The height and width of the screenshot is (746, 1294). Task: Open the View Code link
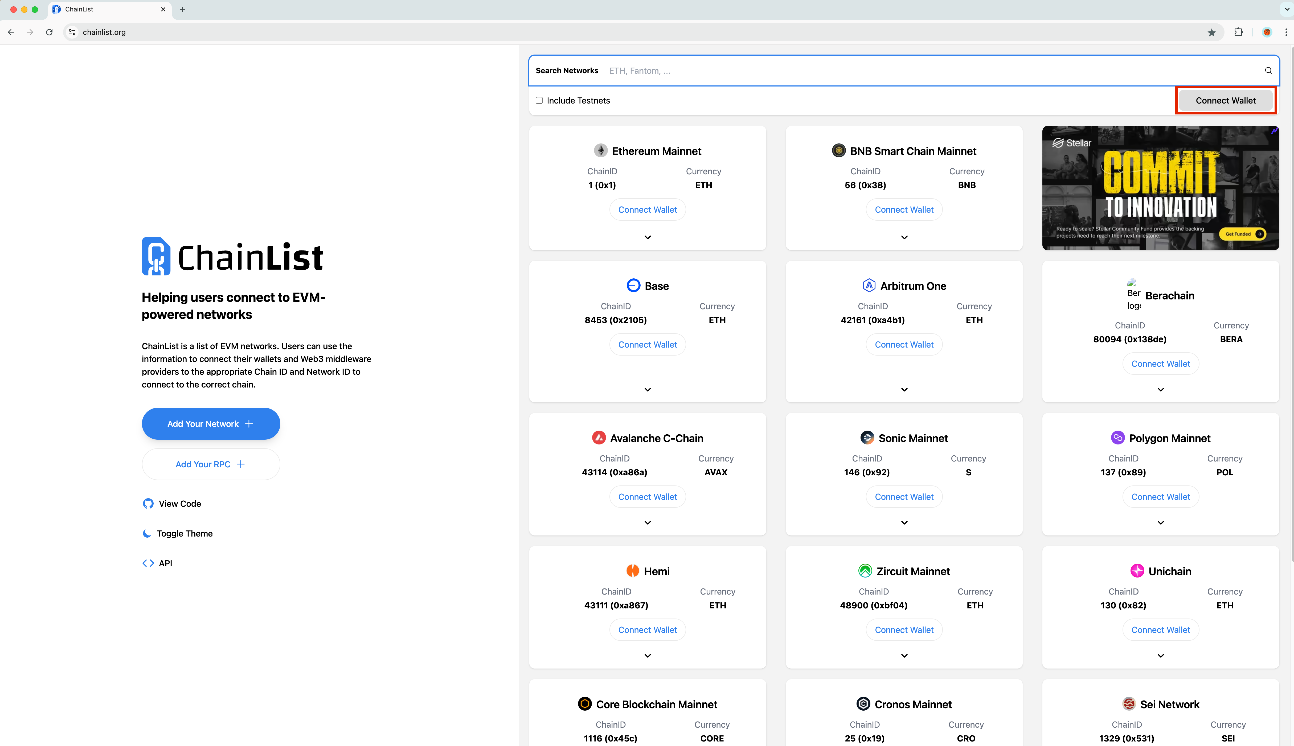[x=172, y=504]
